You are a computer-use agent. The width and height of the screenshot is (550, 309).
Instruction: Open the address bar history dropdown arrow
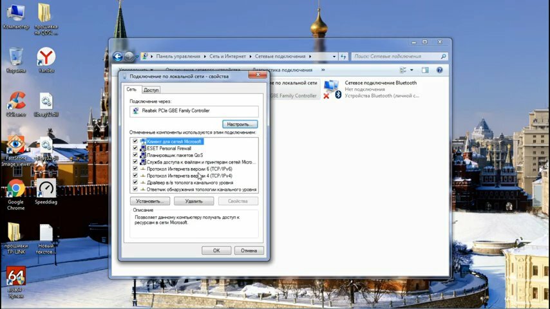point(334,57)
